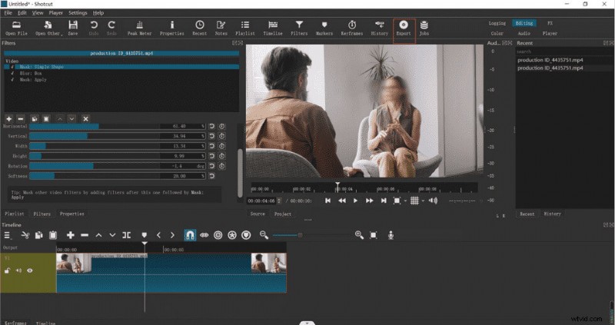Add keyframes for the Vertical parameter

[221, 136]
